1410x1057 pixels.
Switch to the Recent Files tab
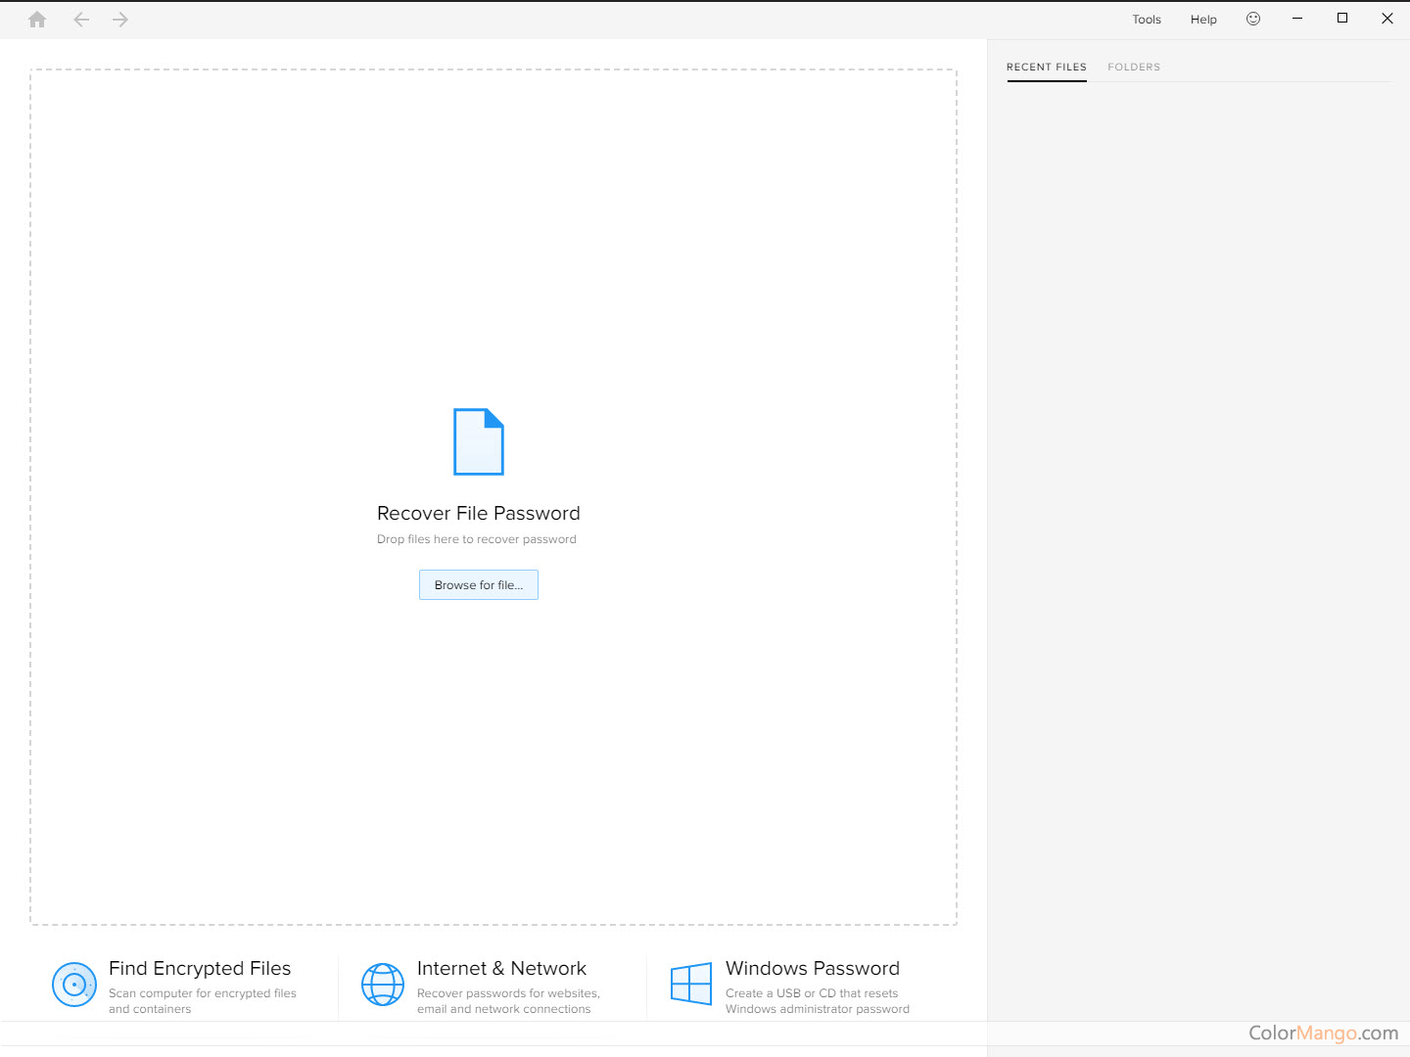(x=1047, y=68)
